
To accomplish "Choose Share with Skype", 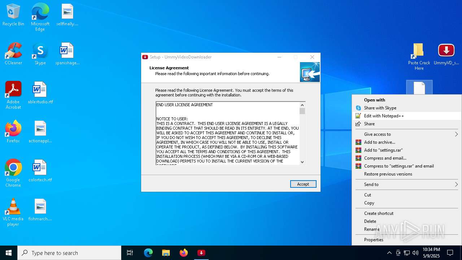I will click(407, 108).
